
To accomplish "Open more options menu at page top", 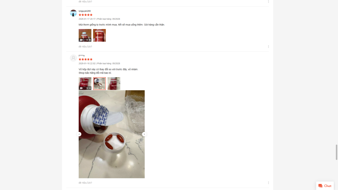I will click(268, 2).
